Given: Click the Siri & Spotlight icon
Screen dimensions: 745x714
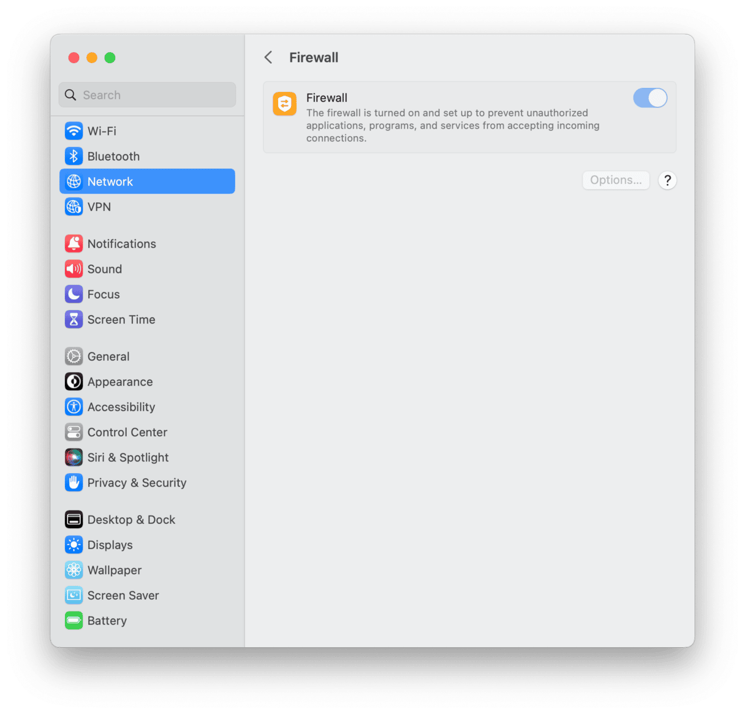Looking at the screenshot, I should coord(74,457).
